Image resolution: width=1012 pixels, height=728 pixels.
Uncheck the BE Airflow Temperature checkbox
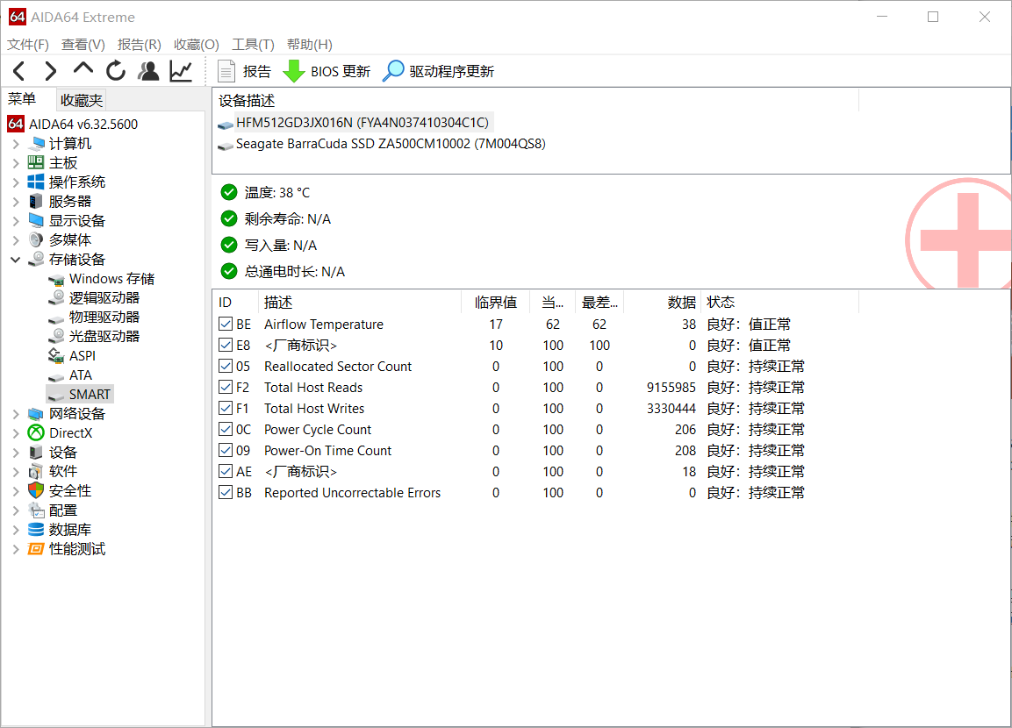pyautogui.click(x=226, y=324)
